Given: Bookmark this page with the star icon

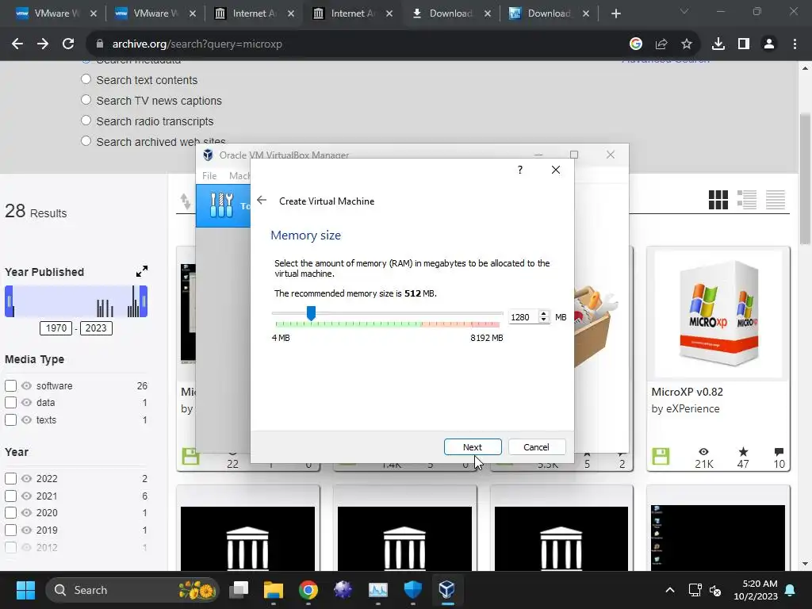Looking at the screenshot, I should coord(687,44).
